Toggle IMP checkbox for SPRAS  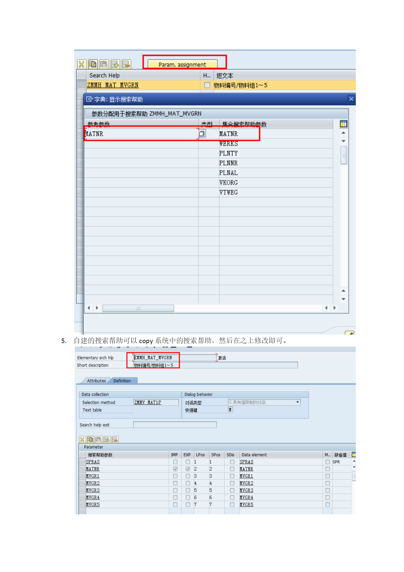click(175, 462)
